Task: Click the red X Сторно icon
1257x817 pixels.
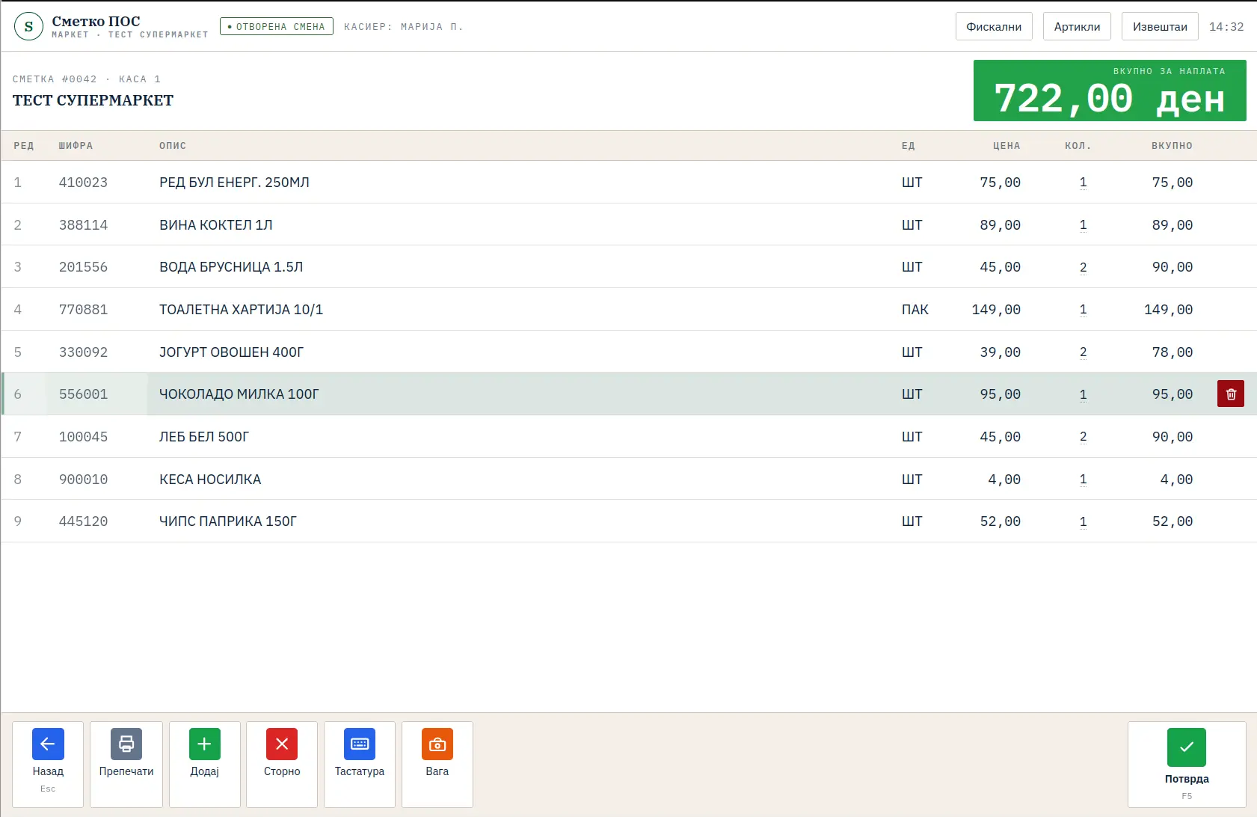Action: point(282,744)
